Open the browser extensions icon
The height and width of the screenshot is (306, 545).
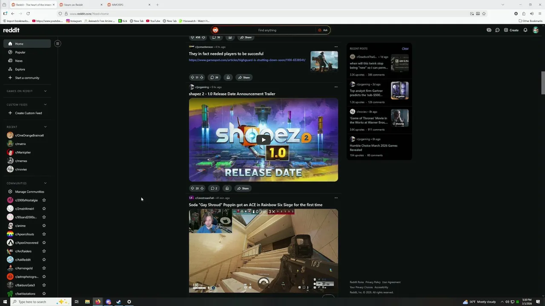pyautogui.click(x=524, y=14)
